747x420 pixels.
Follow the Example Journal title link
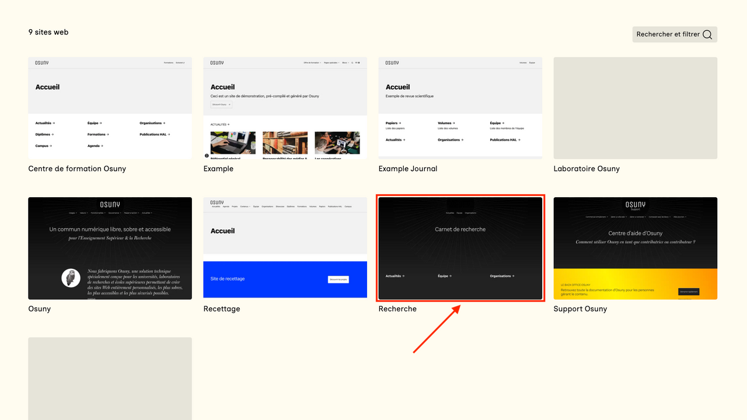[x=407, y=169]
